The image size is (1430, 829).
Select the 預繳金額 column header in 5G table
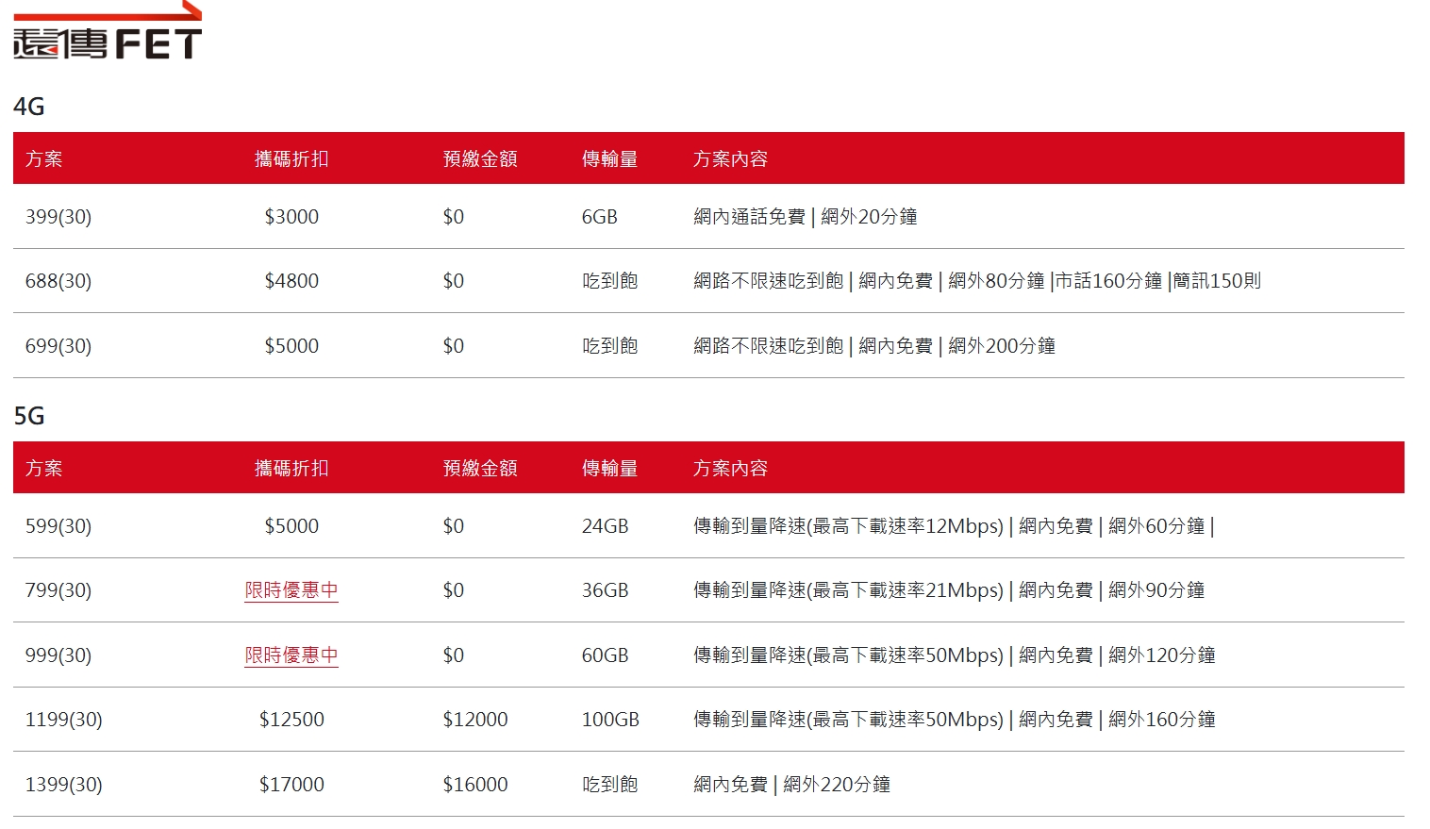click(481, 468)
